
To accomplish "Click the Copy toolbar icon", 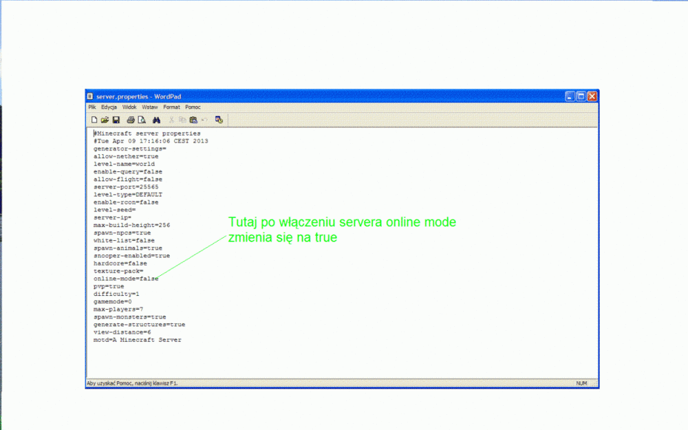I will click(x=182, y=120).
